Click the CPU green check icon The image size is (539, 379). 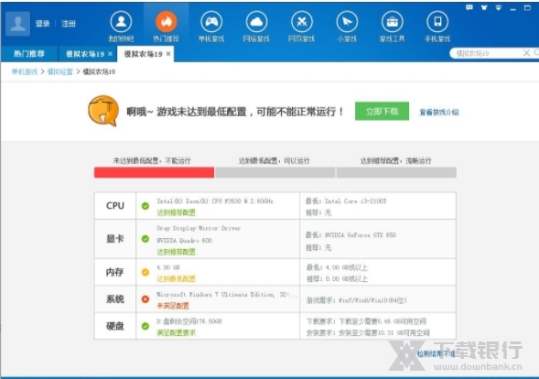[146, 206]
